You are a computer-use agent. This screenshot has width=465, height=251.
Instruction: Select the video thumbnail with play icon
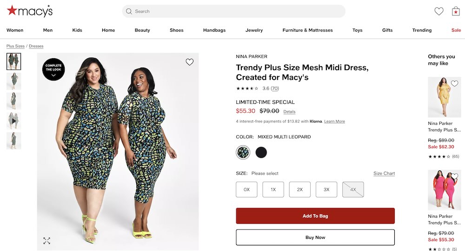tap(14, 121)
